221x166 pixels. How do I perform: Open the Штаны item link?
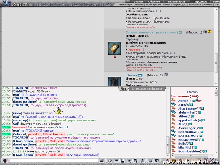click(131, 75)
